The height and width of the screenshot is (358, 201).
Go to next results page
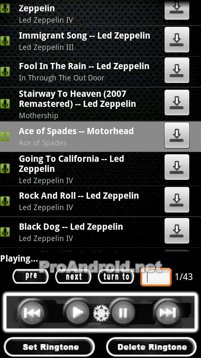coord(73,277)
